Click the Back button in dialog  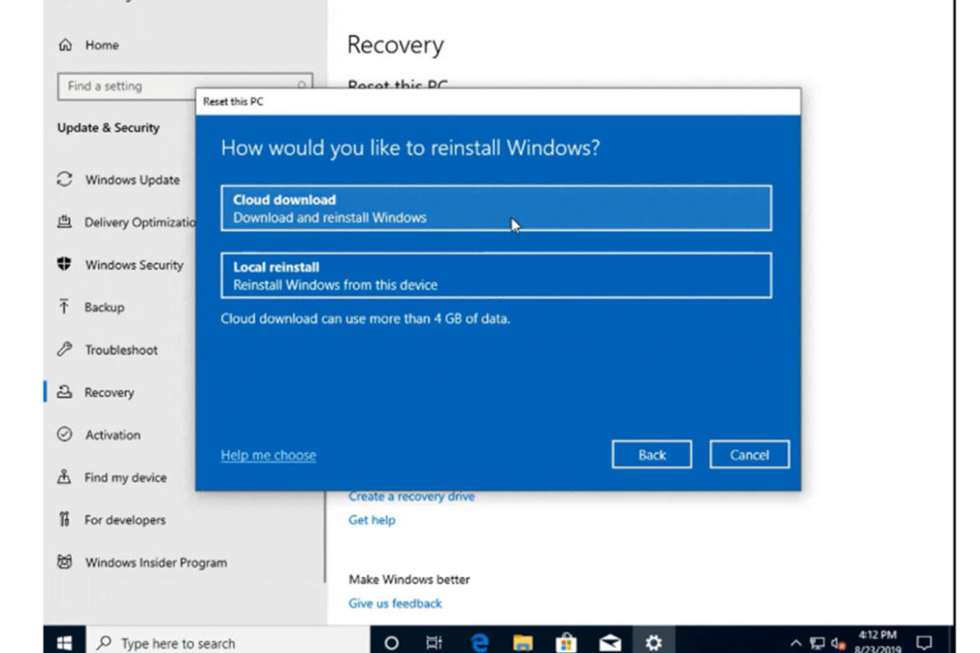point(652,455)
